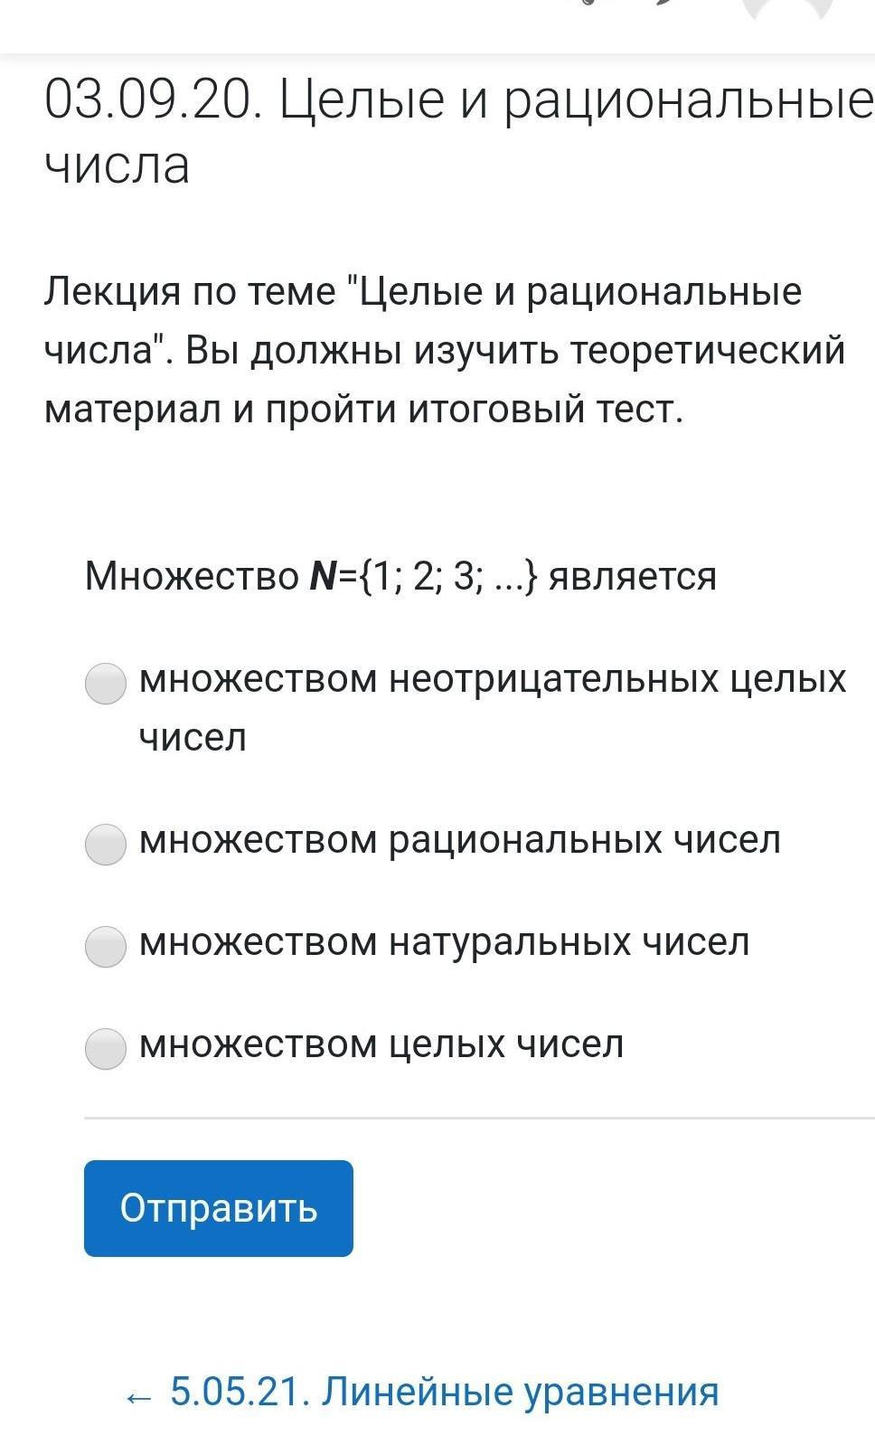Click the bold N symbol in question
The height and width of the screenshot is (1436, 875).
(322, 576)
